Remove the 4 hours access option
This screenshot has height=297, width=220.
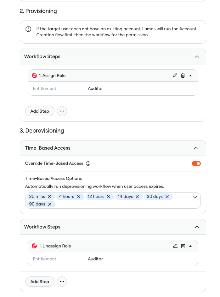79,197
